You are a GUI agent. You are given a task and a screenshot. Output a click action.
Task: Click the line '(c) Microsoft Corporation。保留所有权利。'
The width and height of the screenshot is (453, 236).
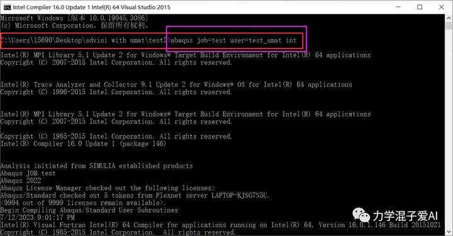point(74,25)
